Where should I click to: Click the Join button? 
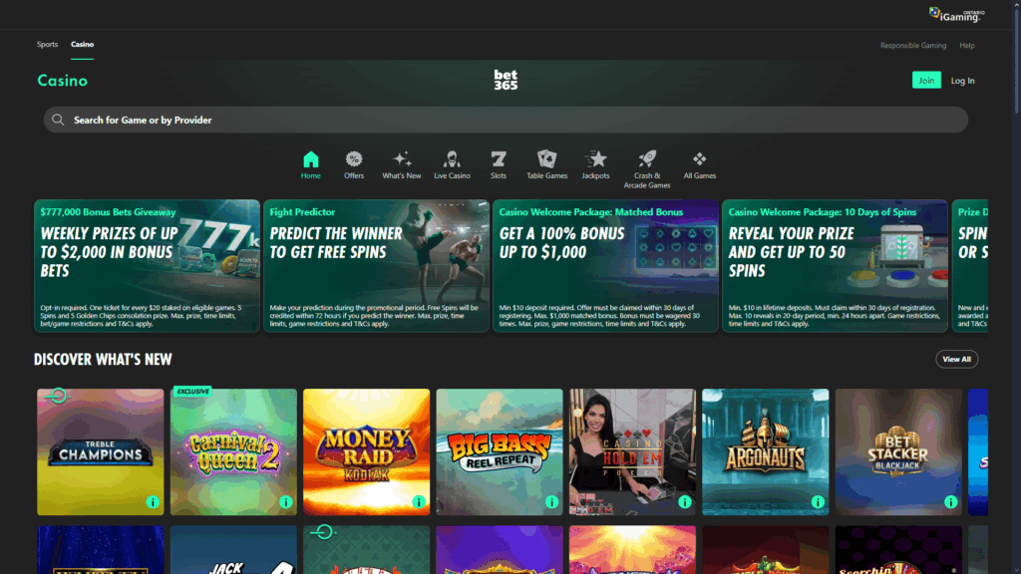coord(926,80)
